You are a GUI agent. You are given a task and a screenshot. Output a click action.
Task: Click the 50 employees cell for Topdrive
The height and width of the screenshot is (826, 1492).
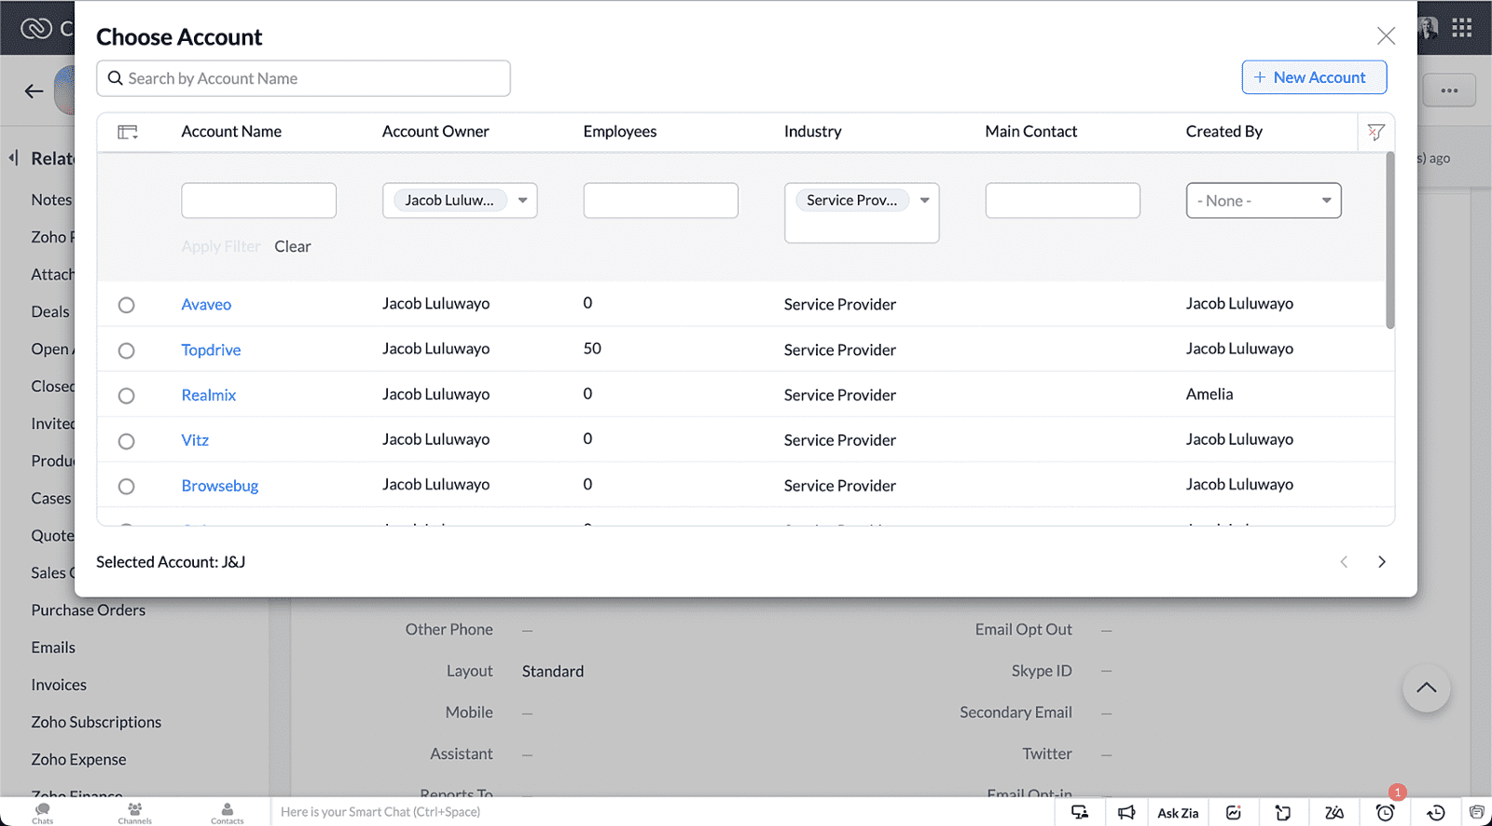(592, 349)
